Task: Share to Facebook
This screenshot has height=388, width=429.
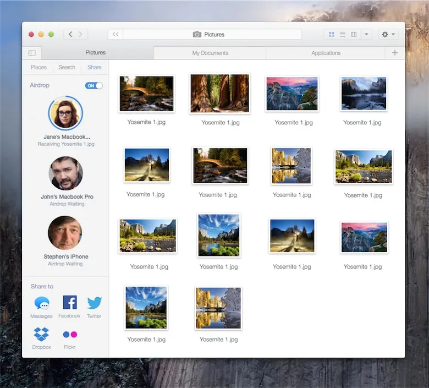Action: point(69,307)
